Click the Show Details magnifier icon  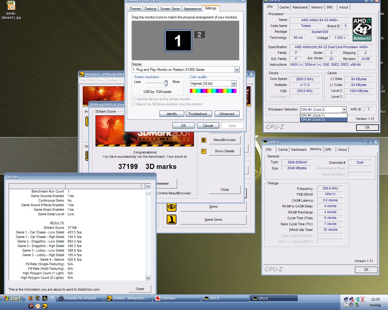coord(204,151)
